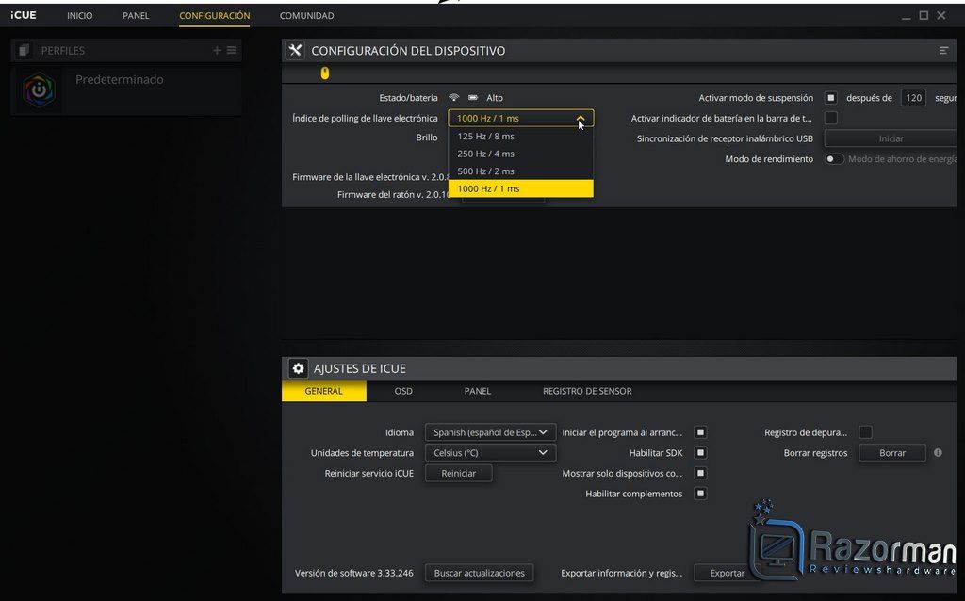This screenshot has height=601, width=965.
Task: Open the Perfiles panel menu icon
Action: (232, 51)
